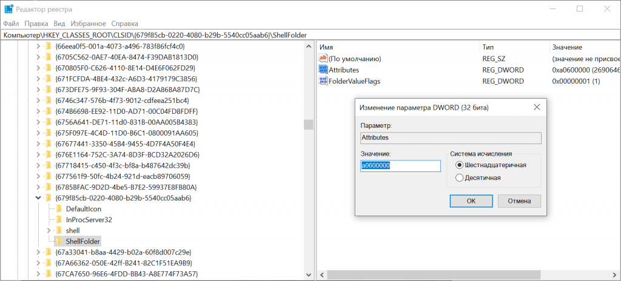
Task: Expand the shell subkey
Action: (x=50, y=230)
